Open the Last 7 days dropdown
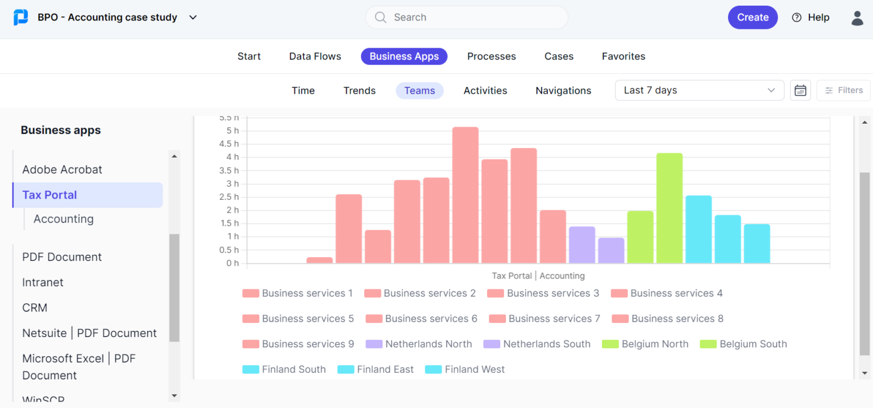 (699, 90)
